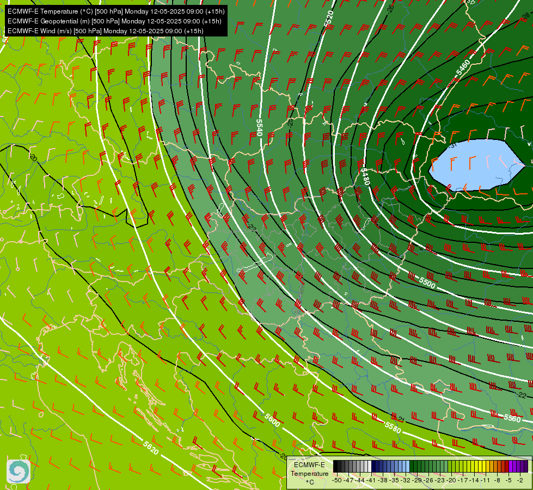Click the -26 legend tick label
533x490 pixels.
(x=428, y=480)
